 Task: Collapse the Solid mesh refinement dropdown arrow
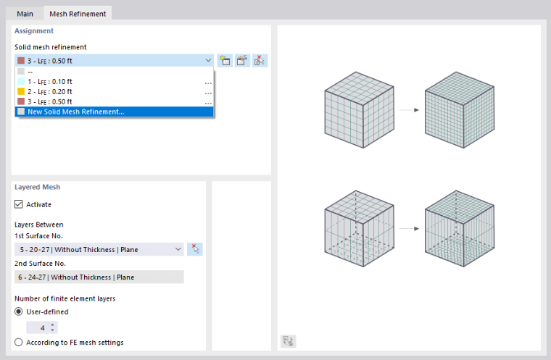tap(208, 60)
